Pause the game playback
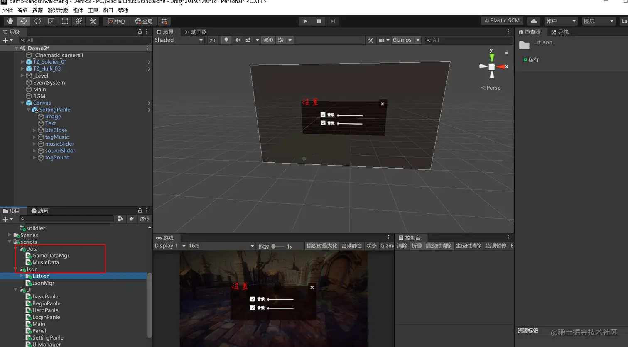628x347 pixels. (x=319, y=21)
